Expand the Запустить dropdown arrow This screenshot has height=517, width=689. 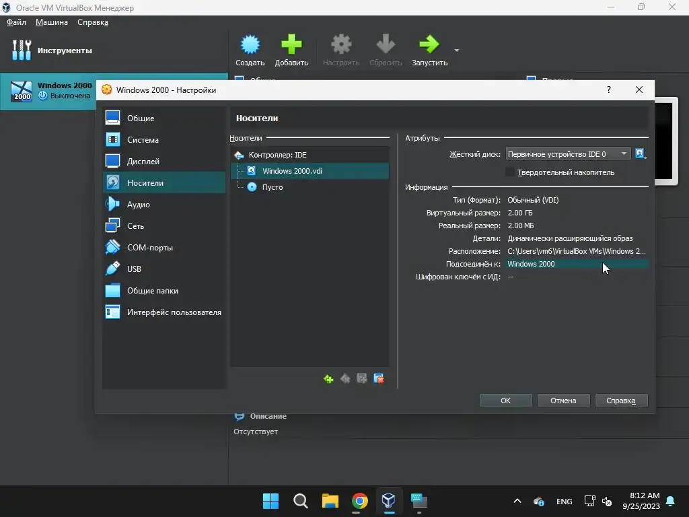click(x=457, y=50)
